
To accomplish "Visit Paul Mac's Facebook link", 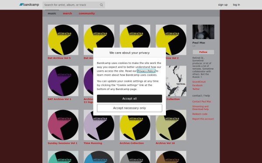I will point(197,85).
